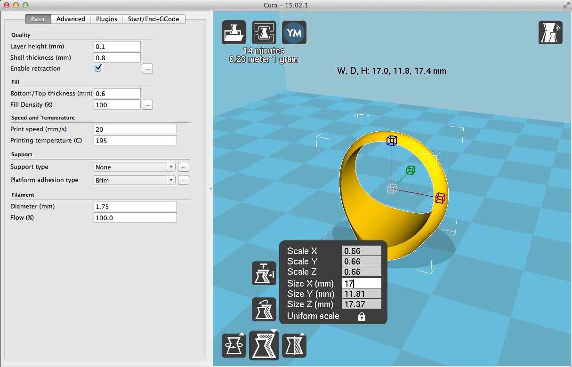Click the Shell thickness input field

click(117, 57)
